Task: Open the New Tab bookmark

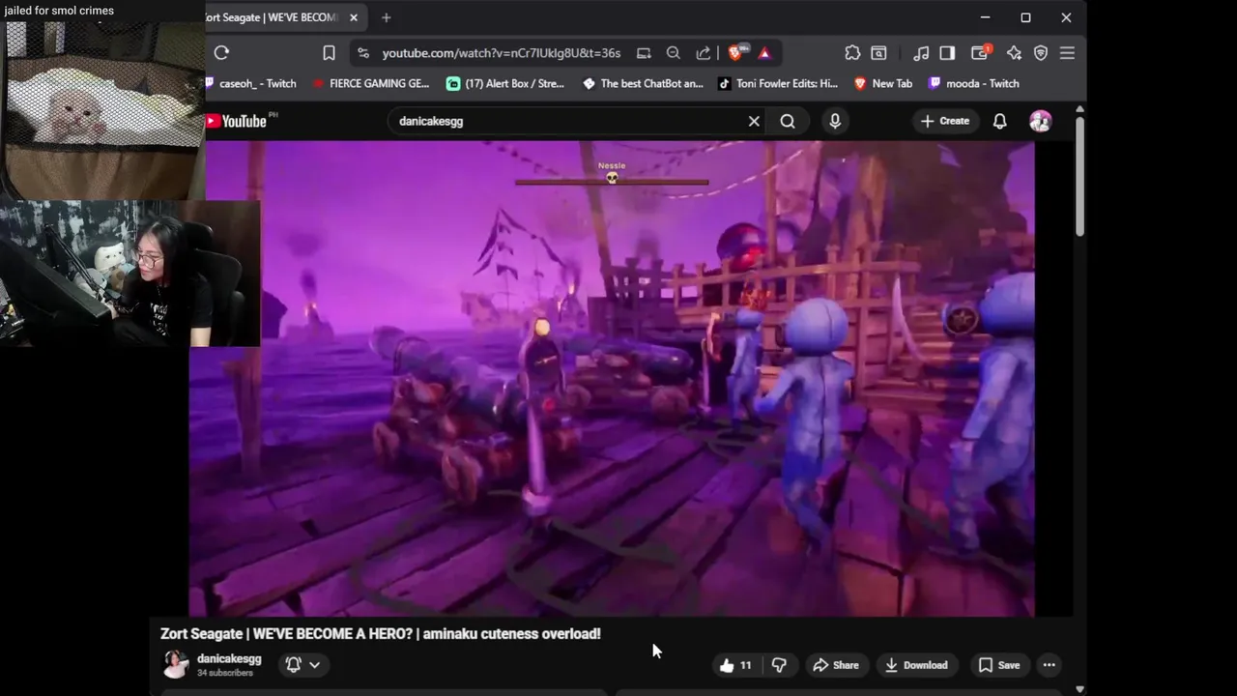Action: tap(883, 84)
